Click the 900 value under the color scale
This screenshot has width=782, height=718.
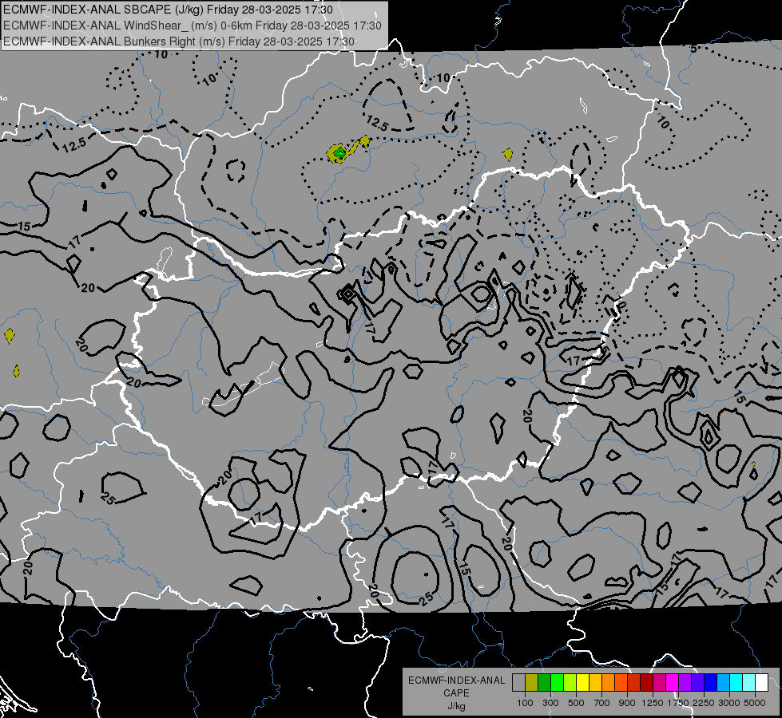tap(627, 703)
